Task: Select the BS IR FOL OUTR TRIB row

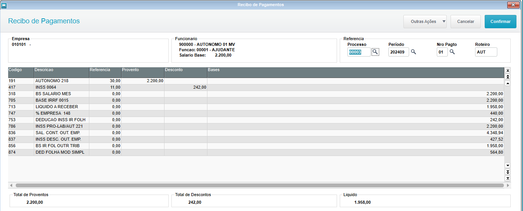Action: (256, 146)
